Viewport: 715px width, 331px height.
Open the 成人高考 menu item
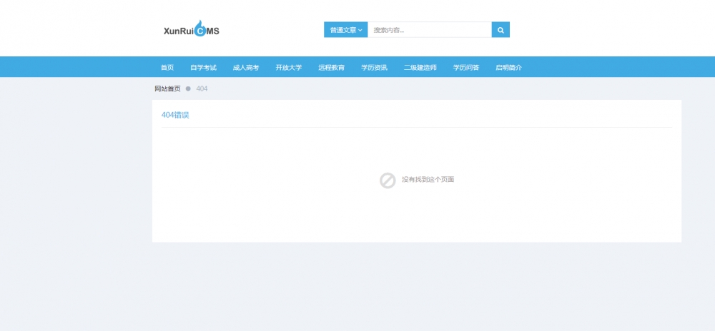[246, 67]
